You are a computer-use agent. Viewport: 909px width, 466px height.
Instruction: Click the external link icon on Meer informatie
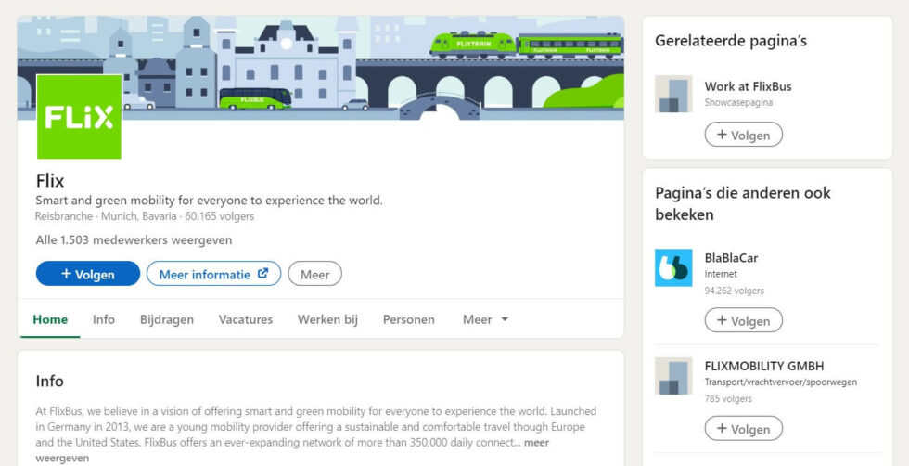coord(263,274)
